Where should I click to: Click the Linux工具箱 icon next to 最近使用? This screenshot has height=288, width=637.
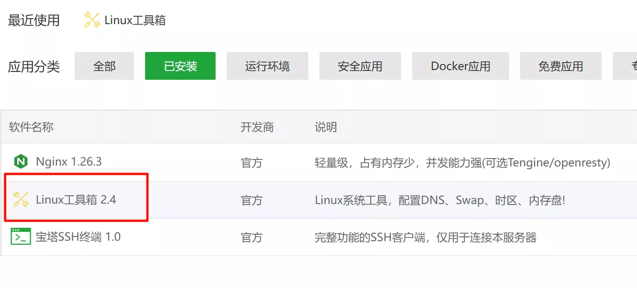(x=91, y=19)
